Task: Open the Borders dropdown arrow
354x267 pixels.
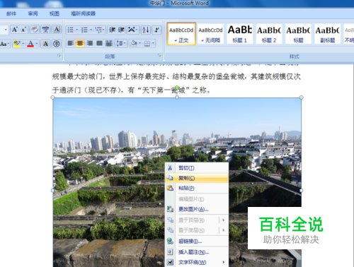Action: point(154,43)
